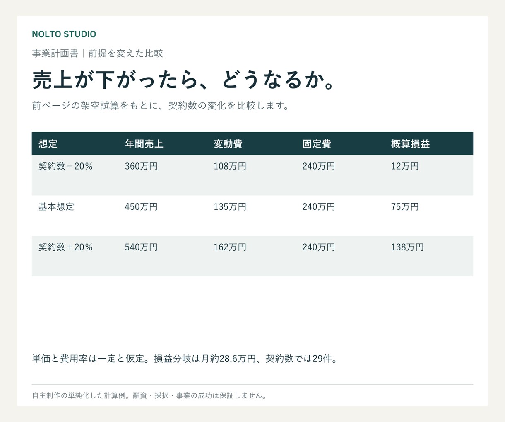This screenshot has height=422, width=505.
Task: Click the intro sentence starting with 前ページの架空試算
Action: point(161,105)
